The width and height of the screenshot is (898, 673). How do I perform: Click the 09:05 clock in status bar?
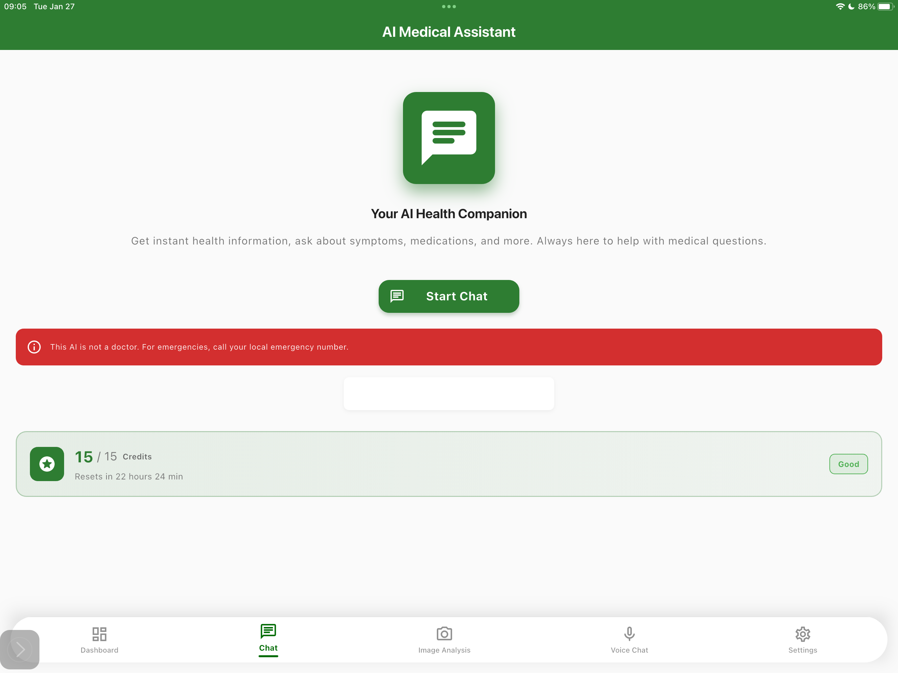[x=15, y=7]
